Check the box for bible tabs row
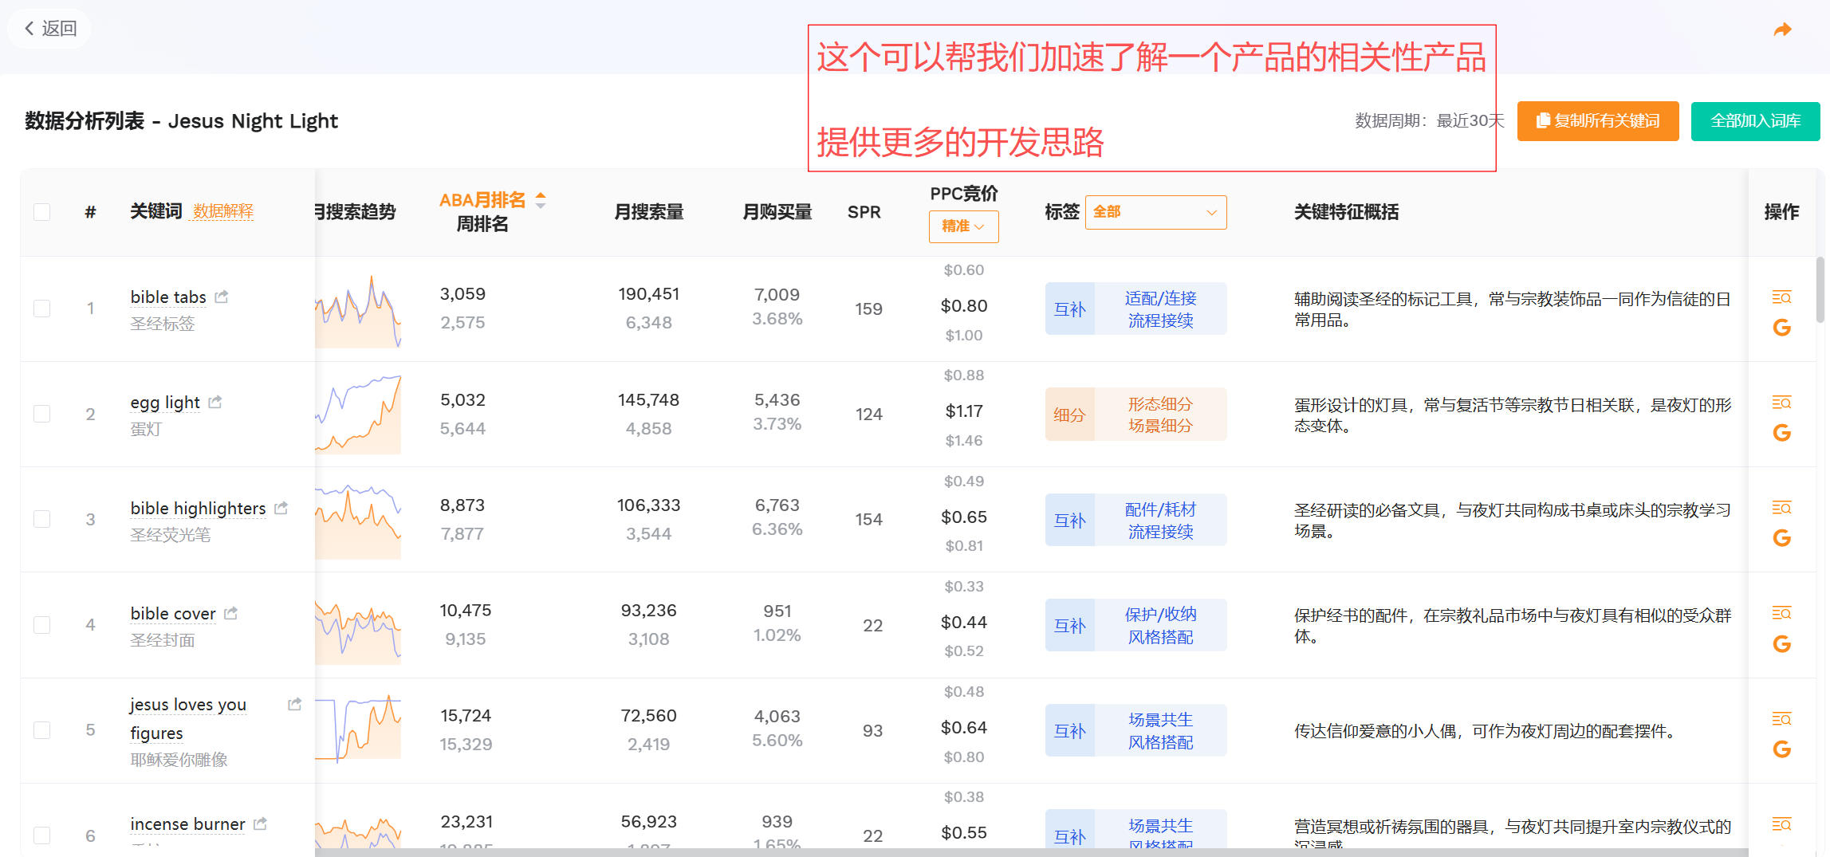This screenshot has width=1830, height=857. coord(42,309)
